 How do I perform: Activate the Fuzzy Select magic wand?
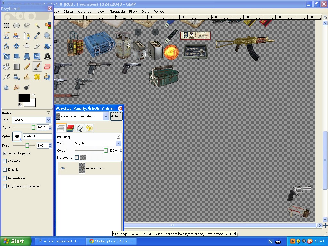[37, 26]
